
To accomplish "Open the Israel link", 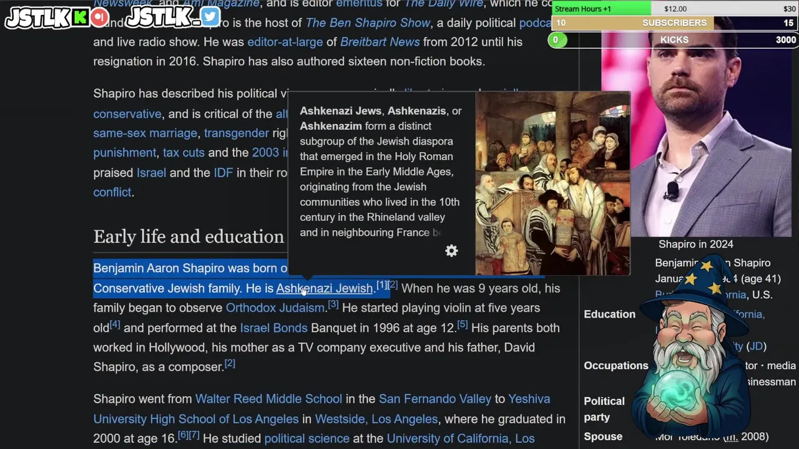I will [151, 173].
